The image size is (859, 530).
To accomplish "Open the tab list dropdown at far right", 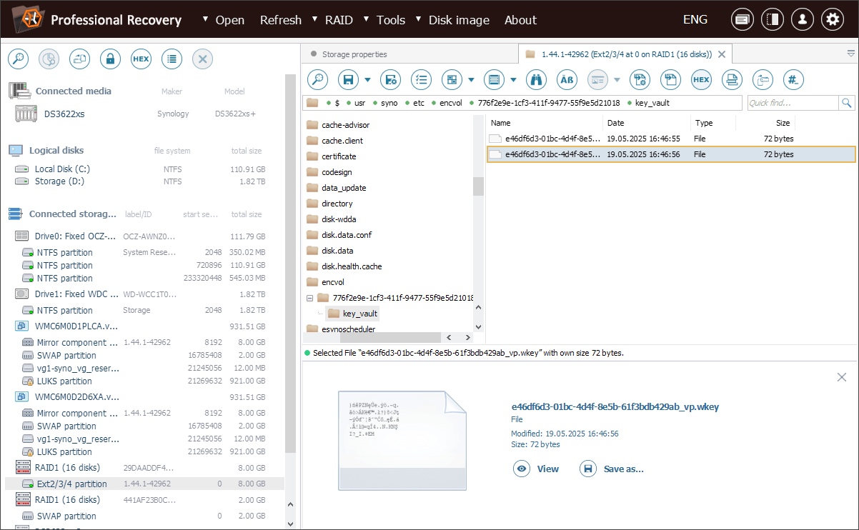I will coord(850,54).
